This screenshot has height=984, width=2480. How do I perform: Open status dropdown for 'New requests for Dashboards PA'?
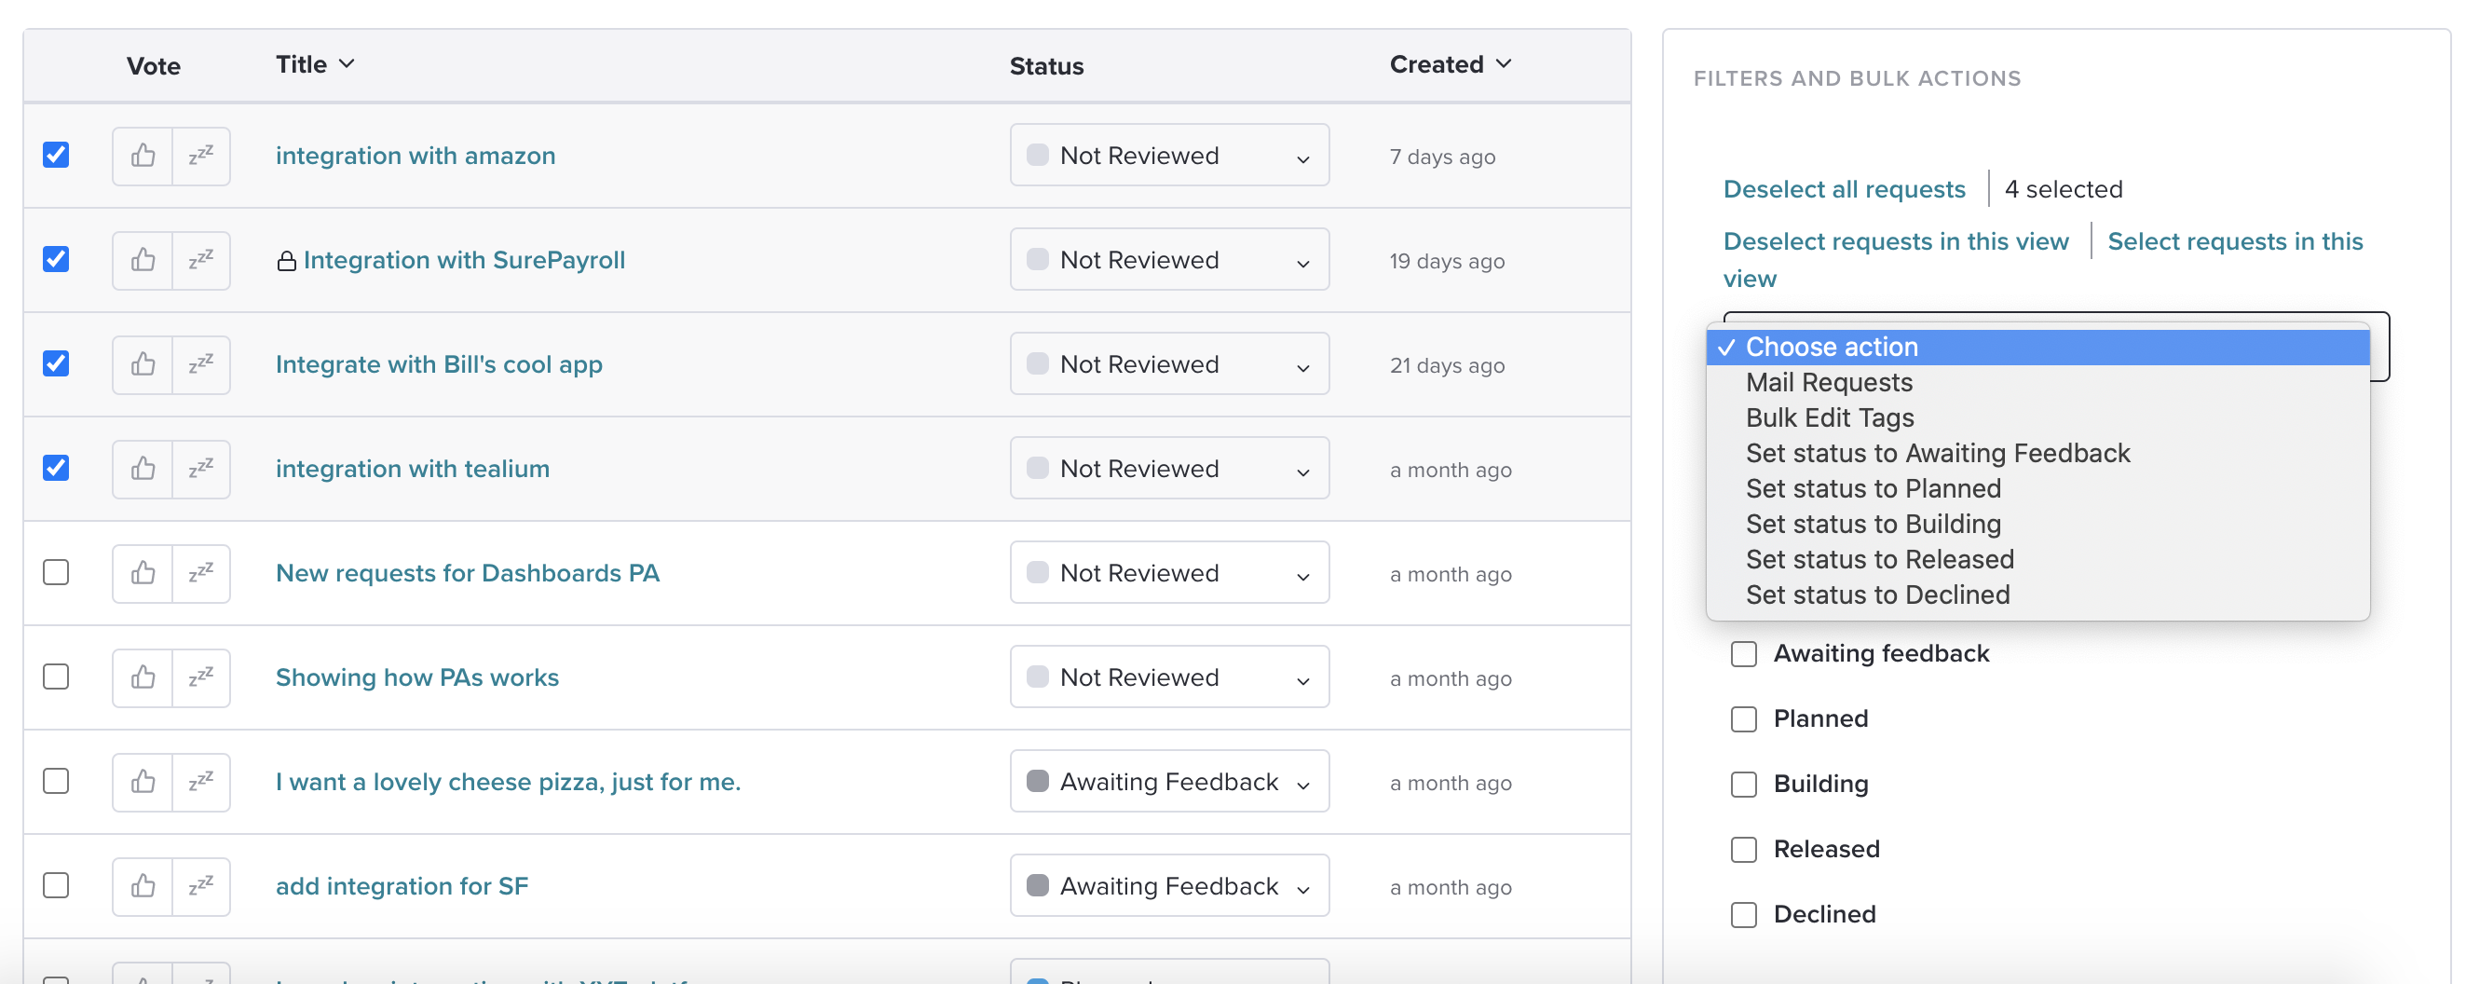1169,573
